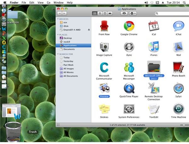Viewport: 189px width, 144px height.
Task: Switch Finder to list view
Action: (100, 13)
